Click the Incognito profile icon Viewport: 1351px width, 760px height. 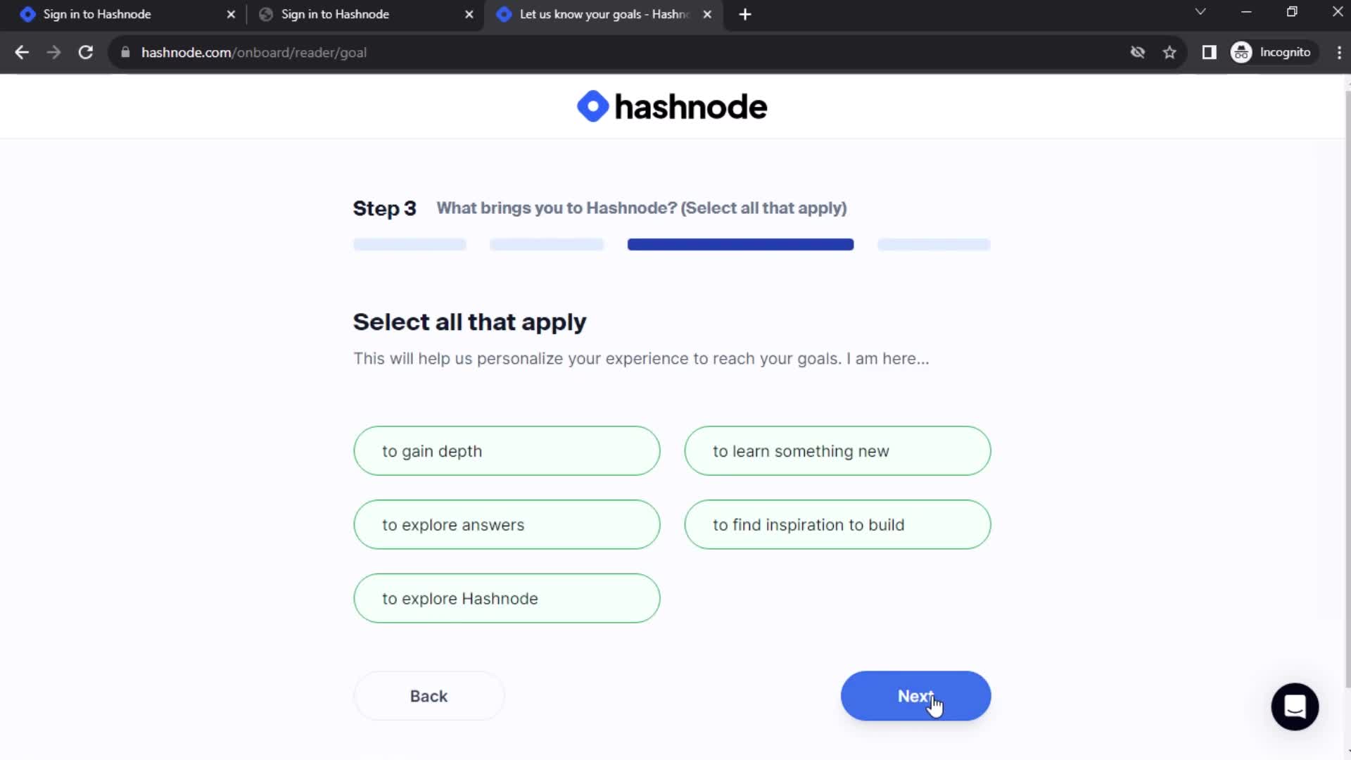[x=1243, y=52]
